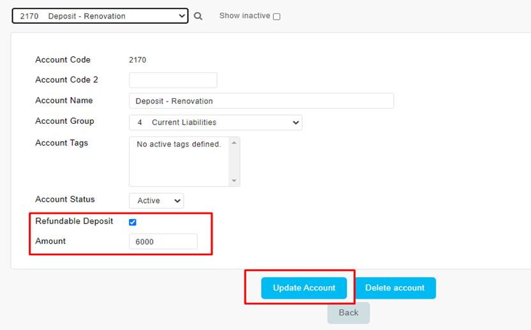Open the 2170 Deposit - Renovation account selector

click(x=100, y=16)
